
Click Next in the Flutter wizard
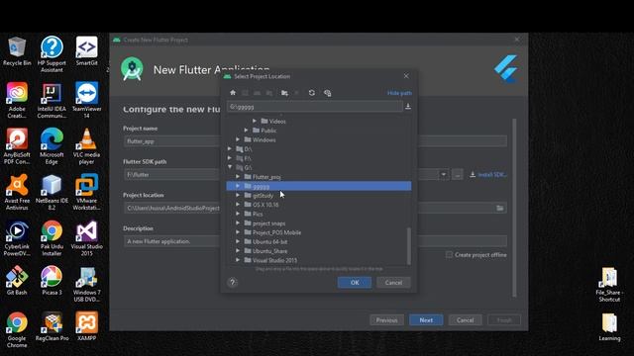click(426, 320)
